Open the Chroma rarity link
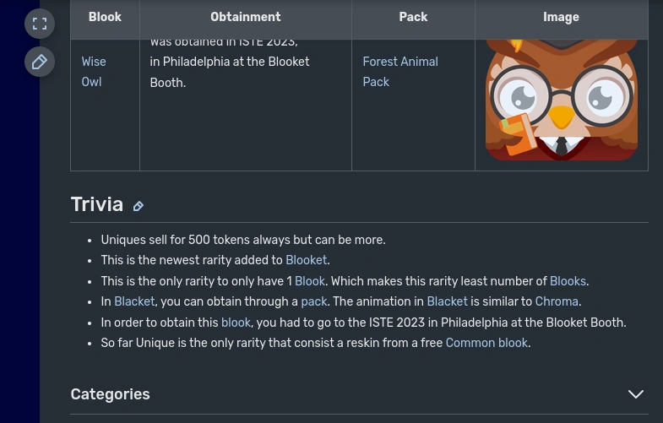 click(x=557, y=301)
